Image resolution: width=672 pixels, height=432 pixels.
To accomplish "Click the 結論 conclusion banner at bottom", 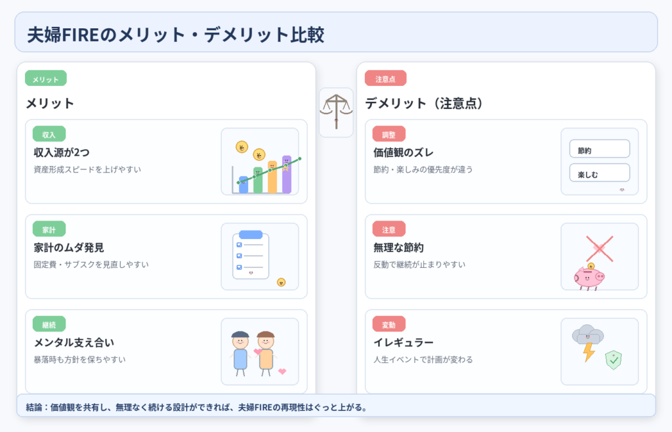I will (335, 406).
